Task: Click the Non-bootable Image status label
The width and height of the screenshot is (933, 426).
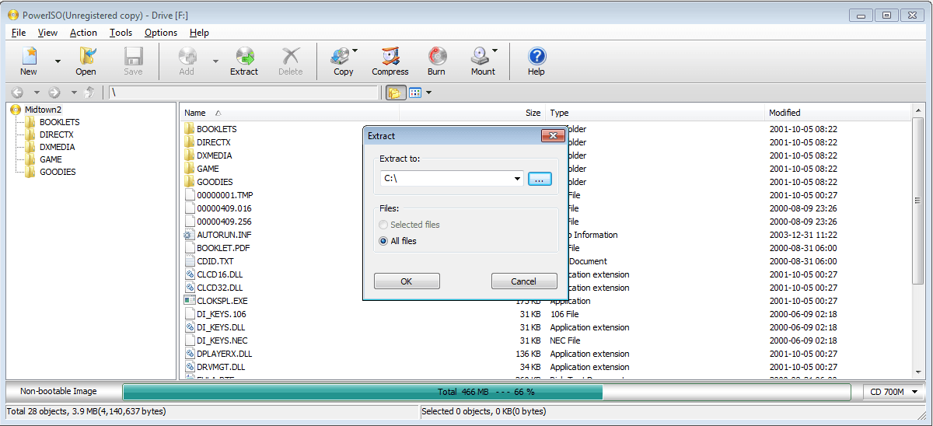Action: tap(59, 392)
